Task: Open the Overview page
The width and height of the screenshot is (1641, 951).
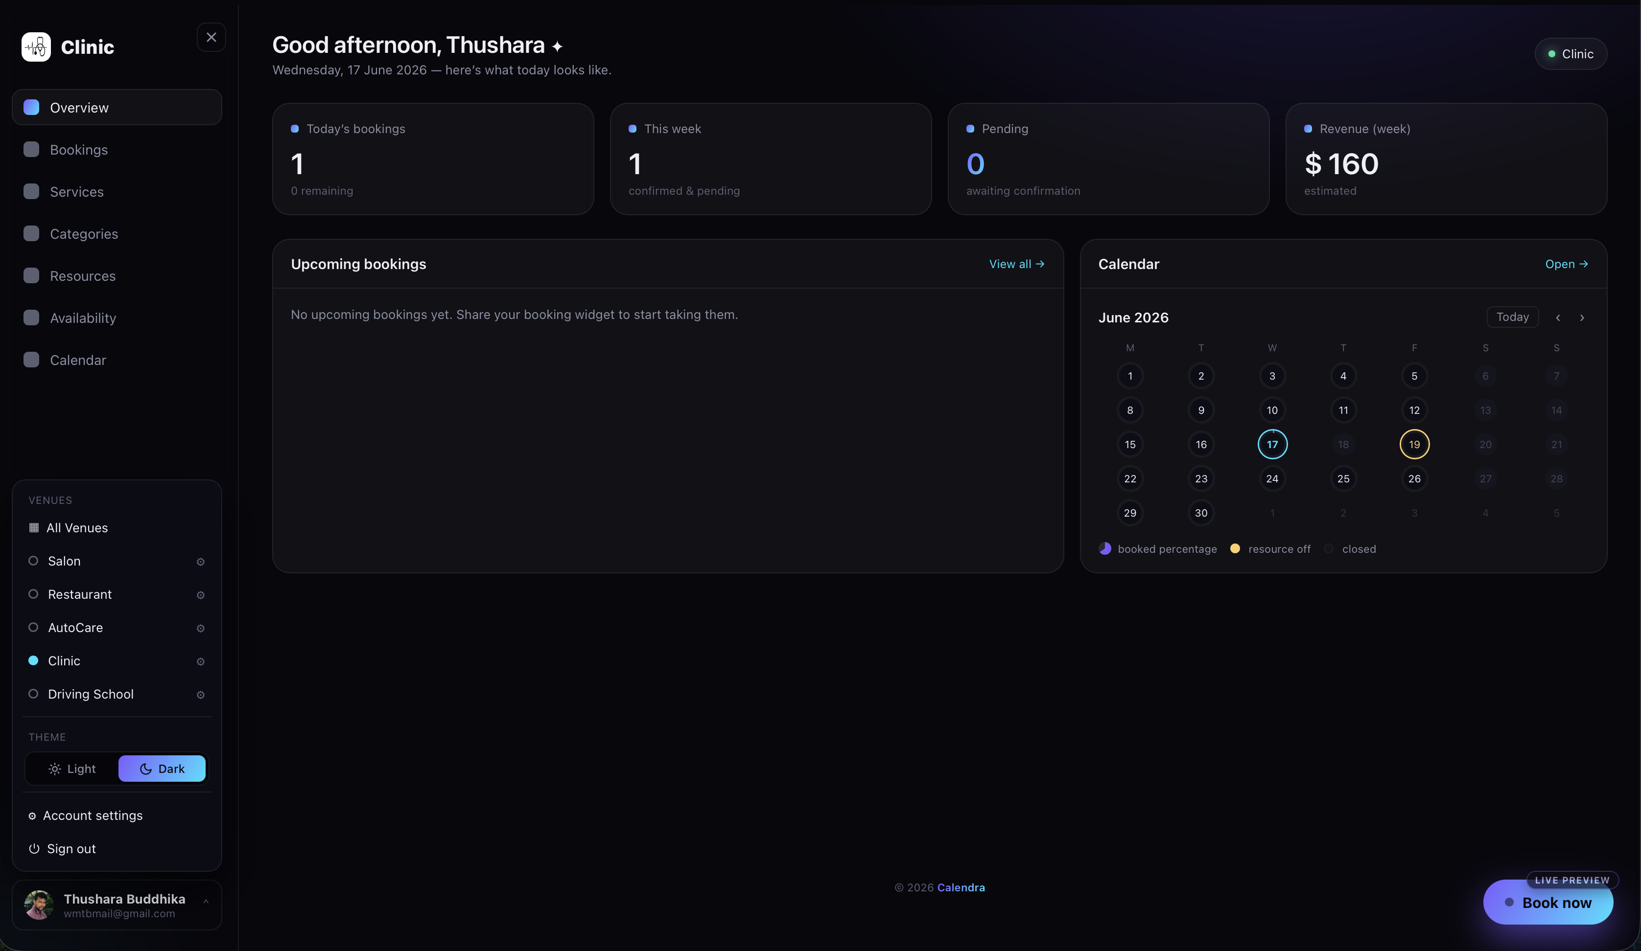Action: [x=117, y=108]
